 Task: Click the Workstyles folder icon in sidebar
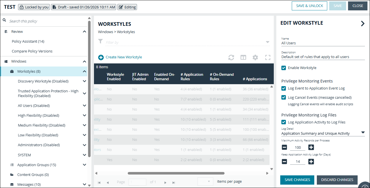(12, 71)
